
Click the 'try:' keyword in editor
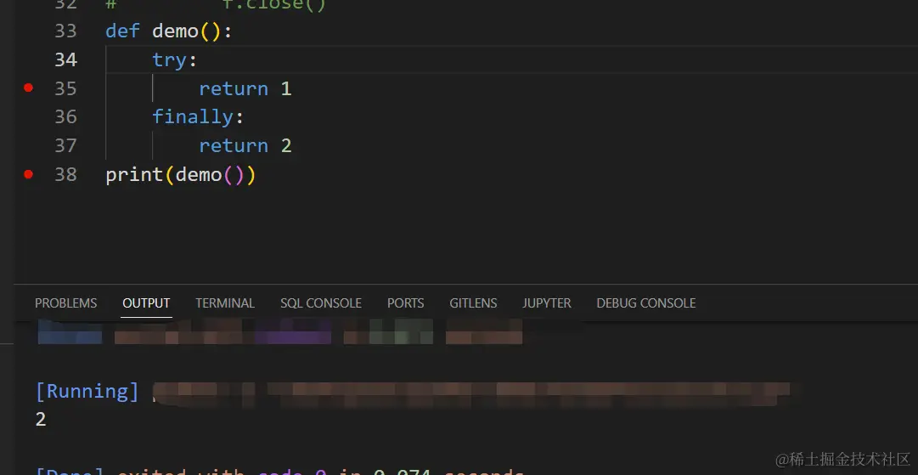click(x=175, y=59)
